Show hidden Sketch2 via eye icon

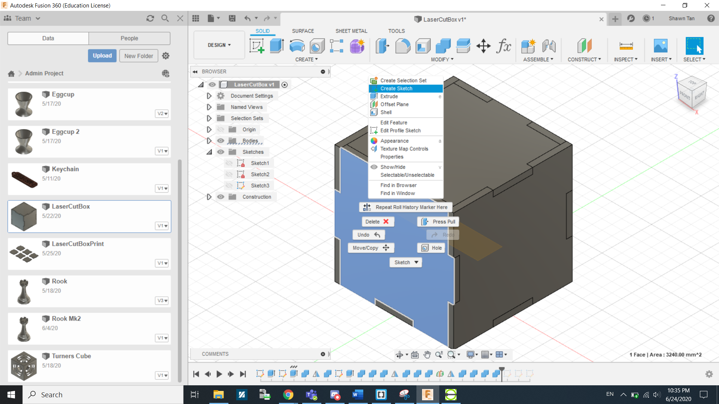[229, 174]
